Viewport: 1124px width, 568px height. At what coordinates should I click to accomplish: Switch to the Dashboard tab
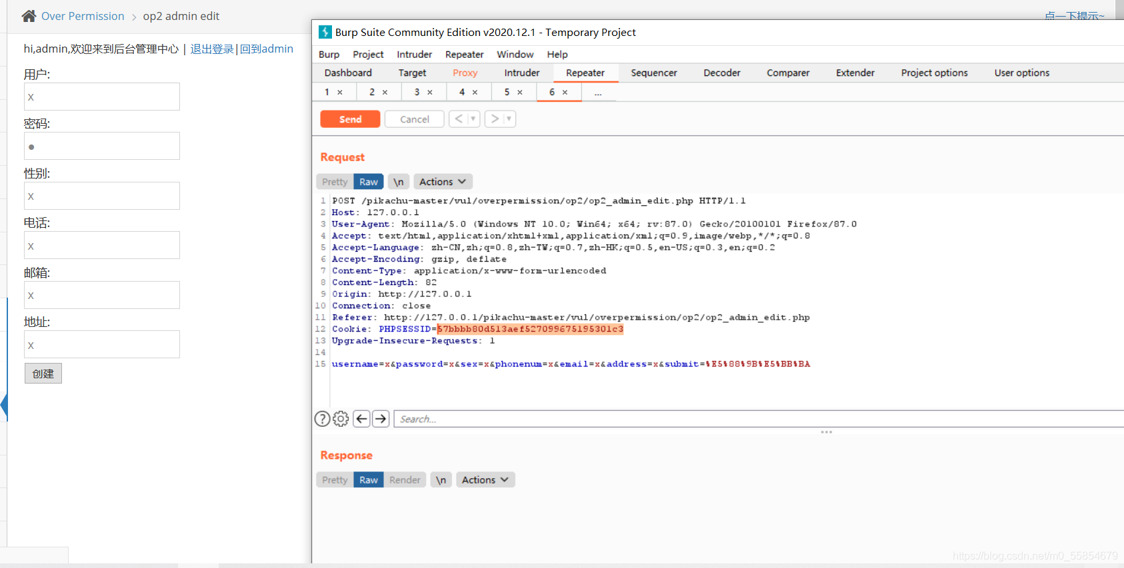point(348,73)
